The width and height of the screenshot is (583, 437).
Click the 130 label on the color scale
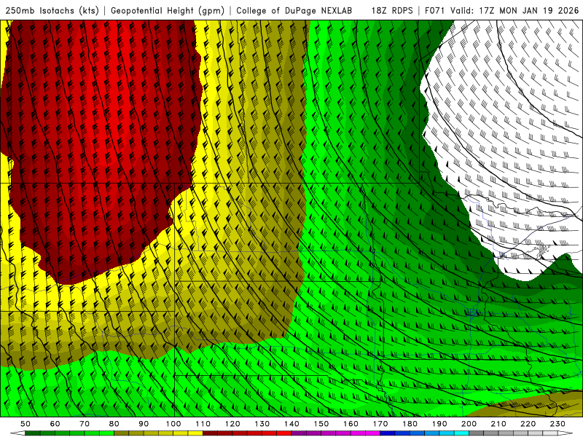click(x=262, y=424)
